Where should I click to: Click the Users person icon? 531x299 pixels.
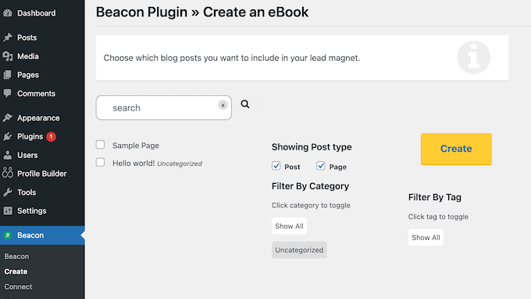click(8, 155)
